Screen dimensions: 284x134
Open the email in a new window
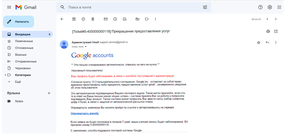tap(276, 31)
